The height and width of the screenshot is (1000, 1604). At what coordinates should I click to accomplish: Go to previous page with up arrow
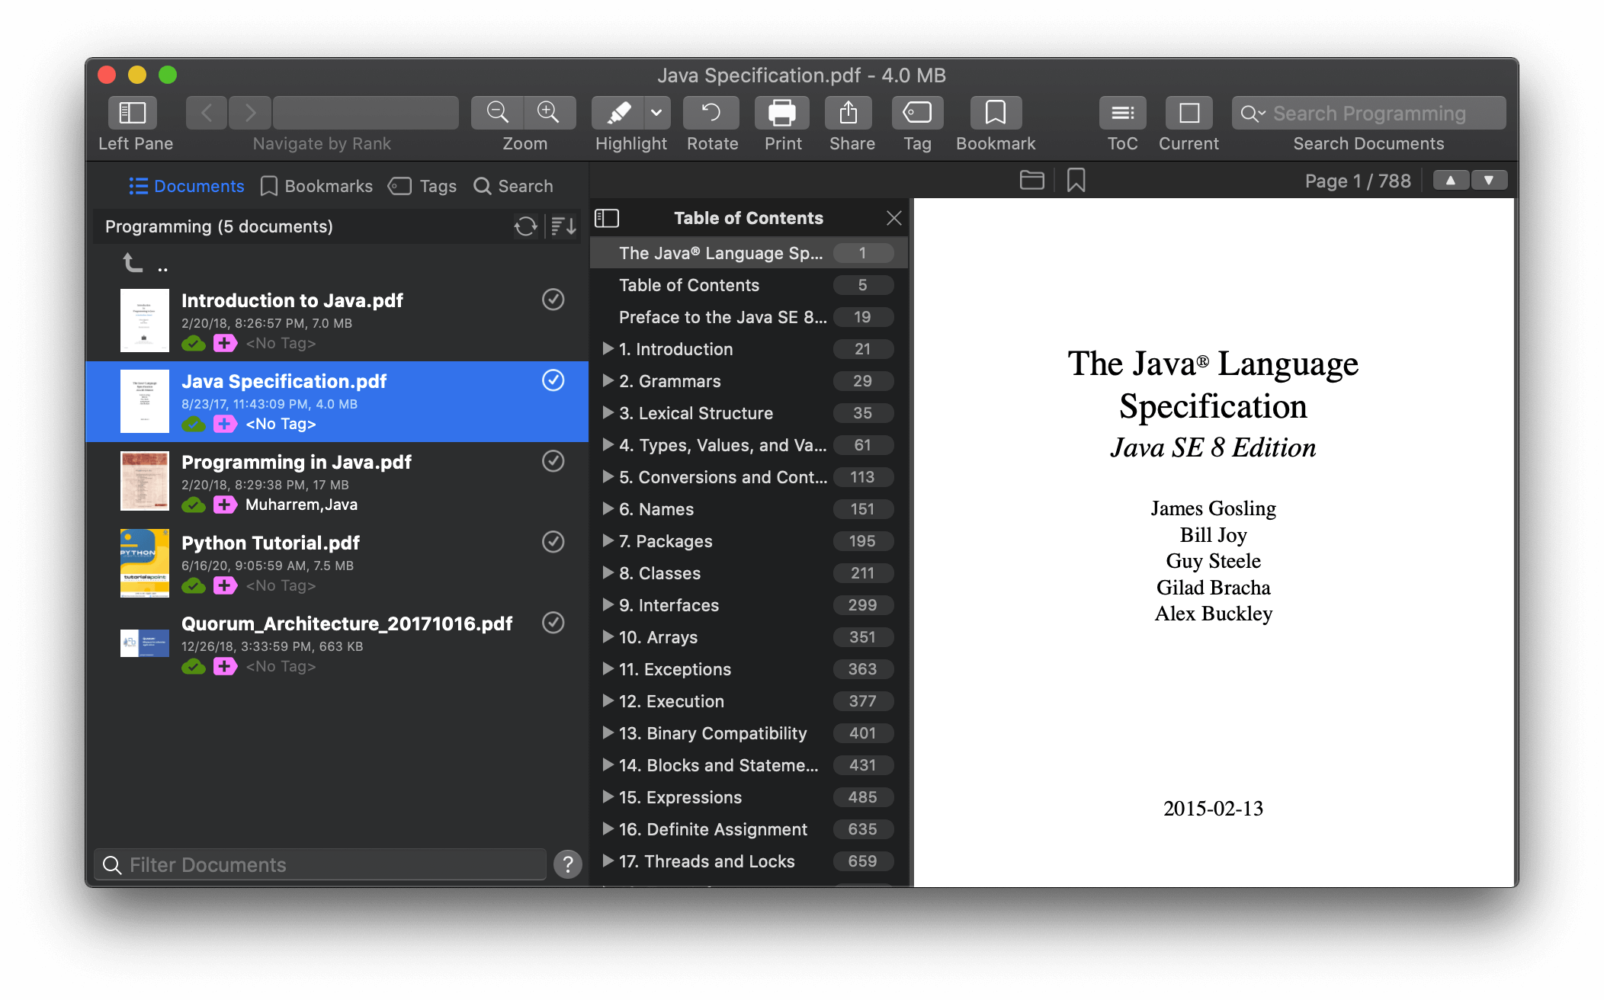click(x=1451, y=181)
